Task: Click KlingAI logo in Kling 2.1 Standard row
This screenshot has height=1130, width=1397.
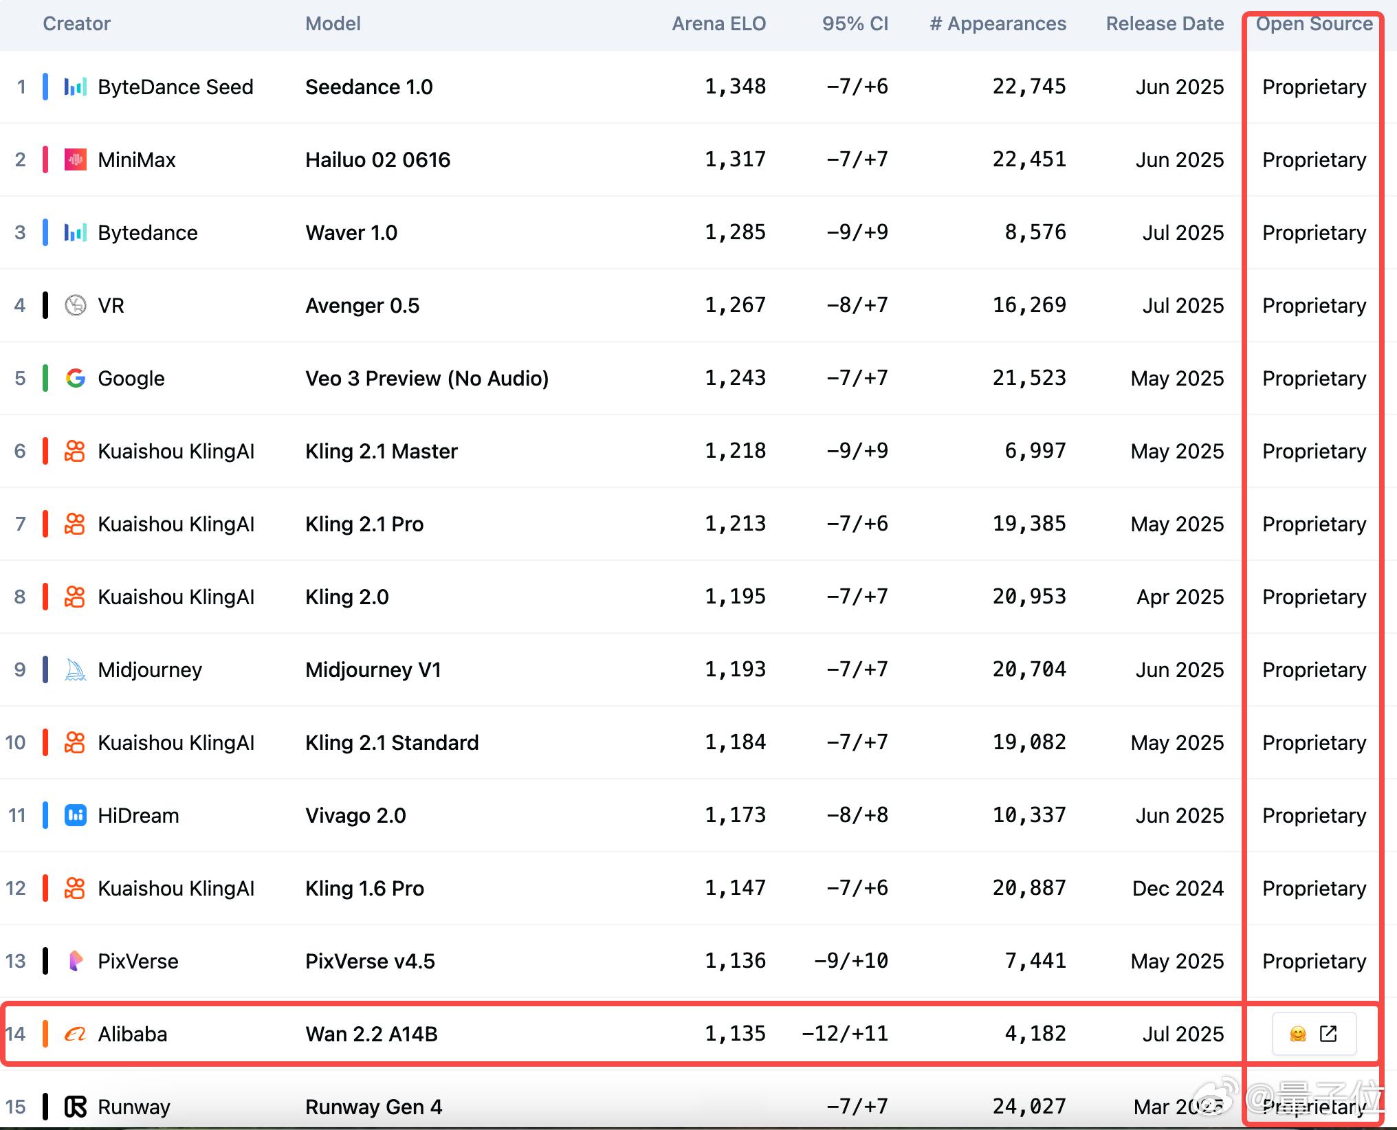Action: coord(75,743)
